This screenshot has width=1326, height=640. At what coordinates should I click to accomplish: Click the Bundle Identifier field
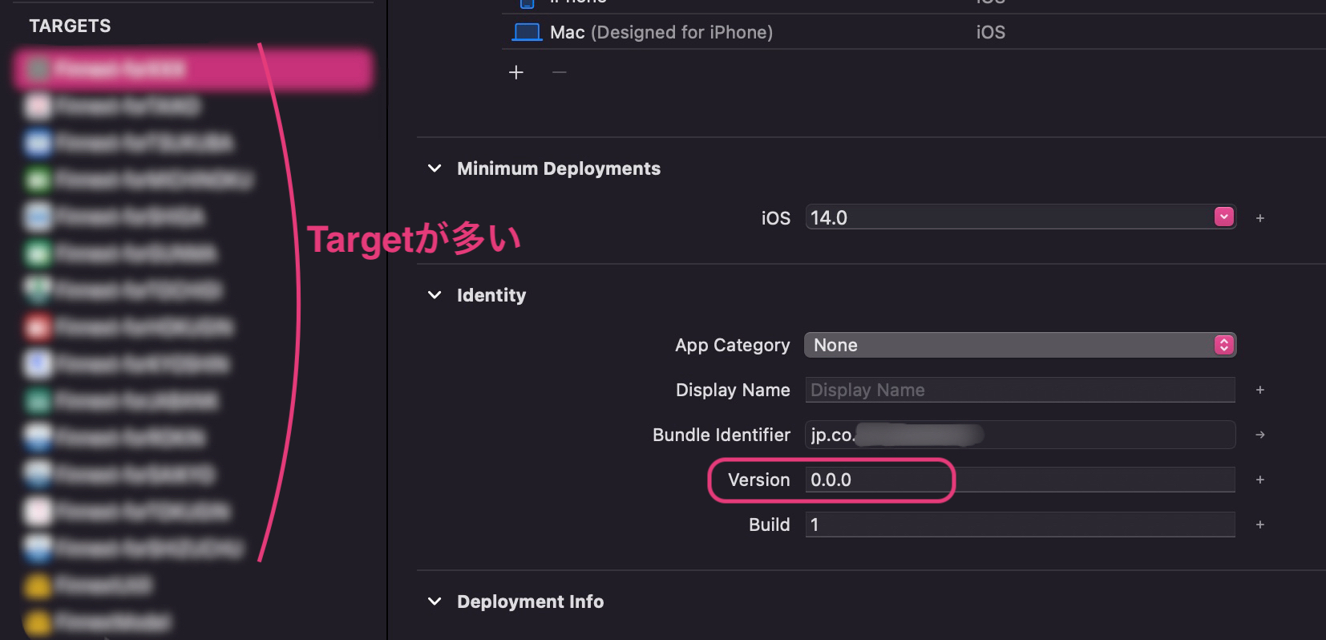[1019, 435]
